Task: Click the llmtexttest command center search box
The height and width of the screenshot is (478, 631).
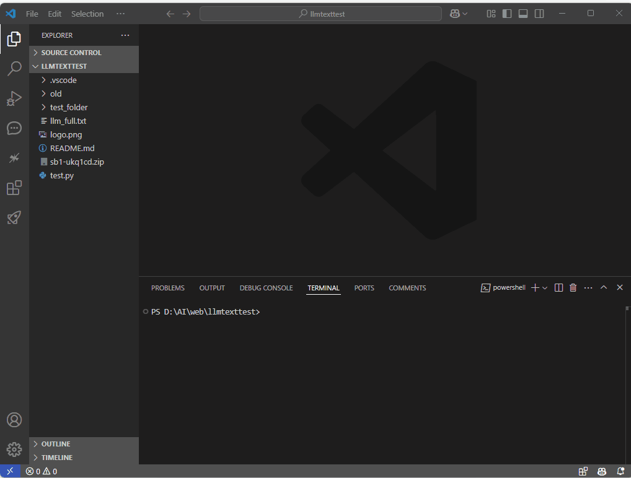Action: tap(320, 14)
